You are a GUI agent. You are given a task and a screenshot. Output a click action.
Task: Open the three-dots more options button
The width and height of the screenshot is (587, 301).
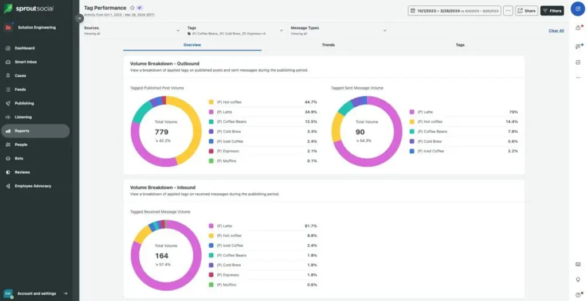pos(508,11)
